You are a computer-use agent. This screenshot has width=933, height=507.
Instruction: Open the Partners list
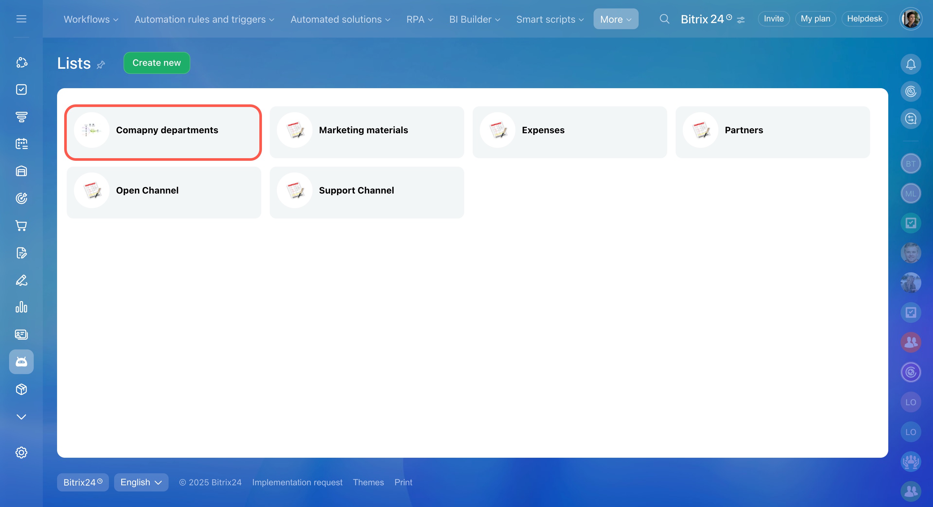773,132
